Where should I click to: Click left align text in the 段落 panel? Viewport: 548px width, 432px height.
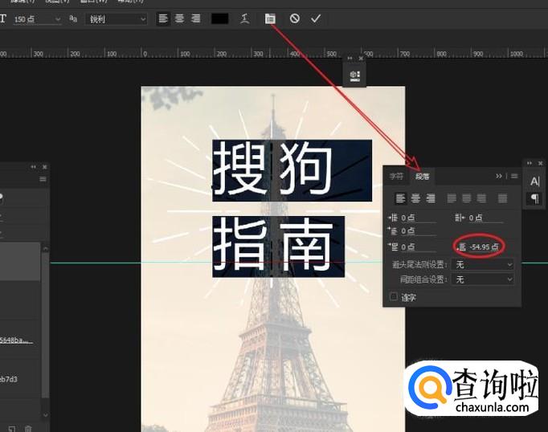pyautogui.click(x=400, y=198)
